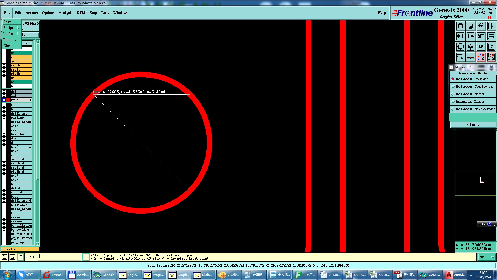The width and height of the screenshot is (497, 280).
Task: Open the DFM menu
Action: [x=81, y=13]
